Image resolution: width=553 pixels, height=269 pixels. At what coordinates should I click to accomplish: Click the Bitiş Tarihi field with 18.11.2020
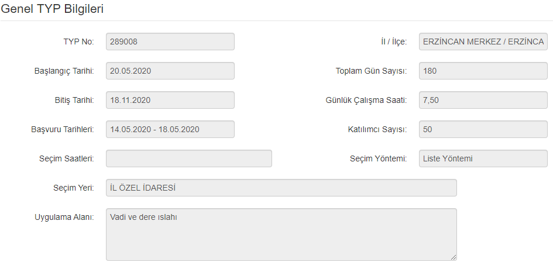tap(170, 100)
